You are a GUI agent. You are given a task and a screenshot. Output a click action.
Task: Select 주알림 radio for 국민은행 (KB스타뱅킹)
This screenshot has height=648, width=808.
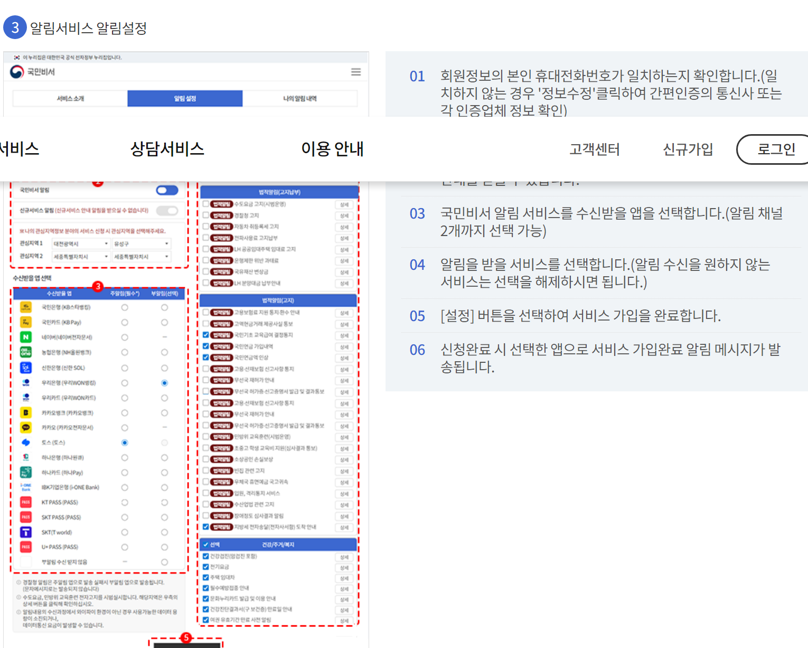[x=125, y=307]
